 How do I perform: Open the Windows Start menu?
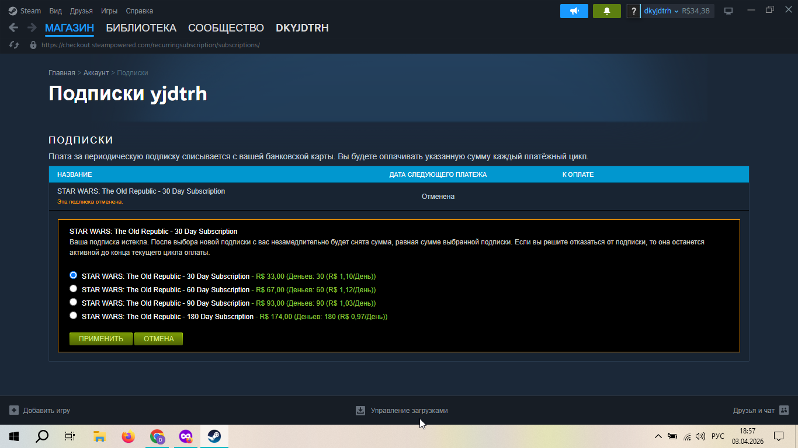[x=14, y=436]
